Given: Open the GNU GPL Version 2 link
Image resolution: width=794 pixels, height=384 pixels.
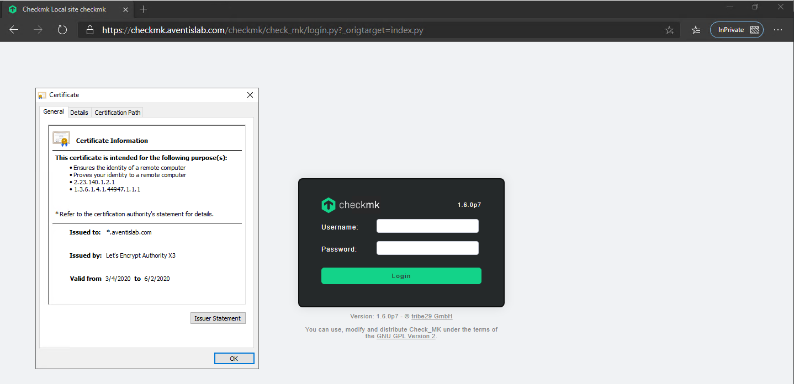Looking at the screenshot, I should pyautogui.click(x=405, y=335).
